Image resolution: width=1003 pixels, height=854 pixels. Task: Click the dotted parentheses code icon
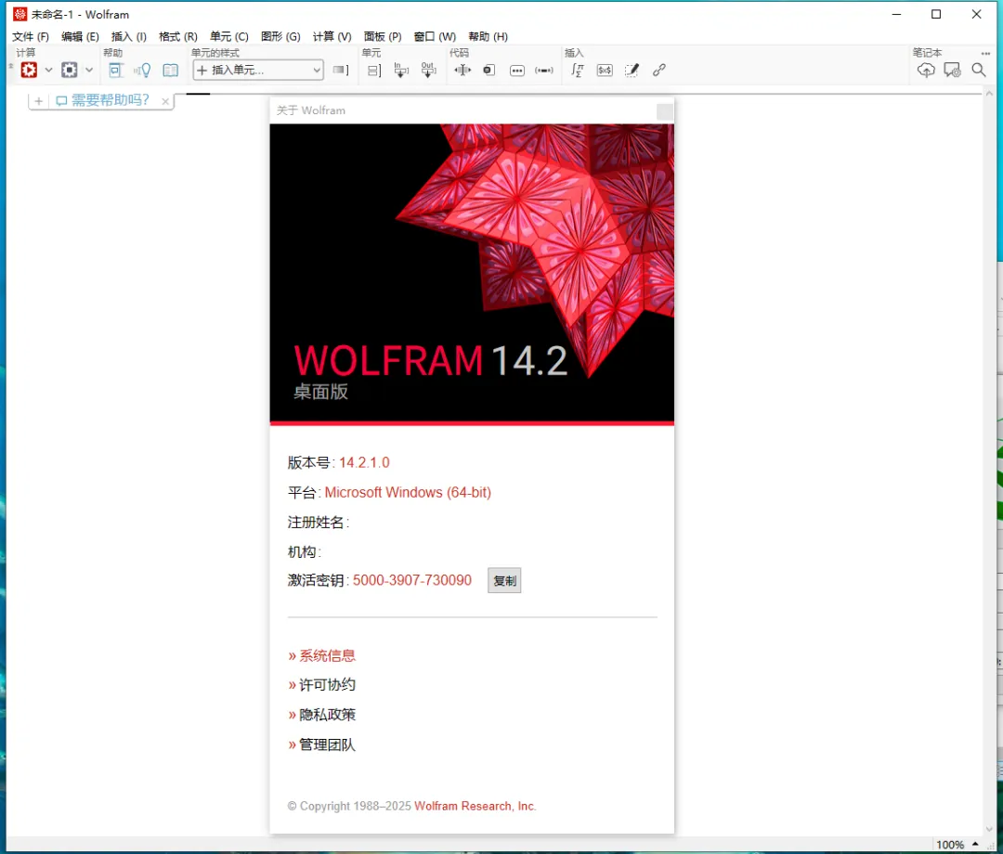(x=543, y=71)
